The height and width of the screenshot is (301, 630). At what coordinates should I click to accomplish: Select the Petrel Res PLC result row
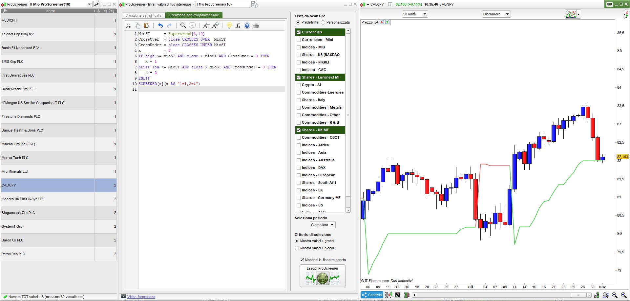59,254
